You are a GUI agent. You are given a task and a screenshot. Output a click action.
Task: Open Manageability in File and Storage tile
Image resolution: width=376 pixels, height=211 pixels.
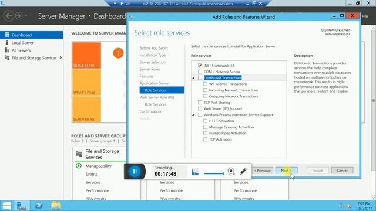98,166
